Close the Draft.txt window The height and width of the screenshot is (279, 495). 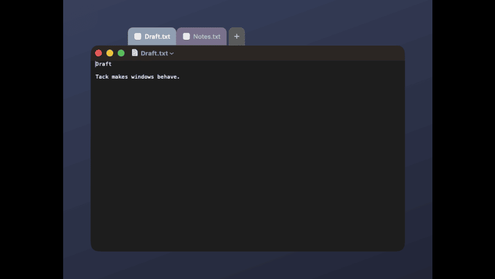coord(98,53)
